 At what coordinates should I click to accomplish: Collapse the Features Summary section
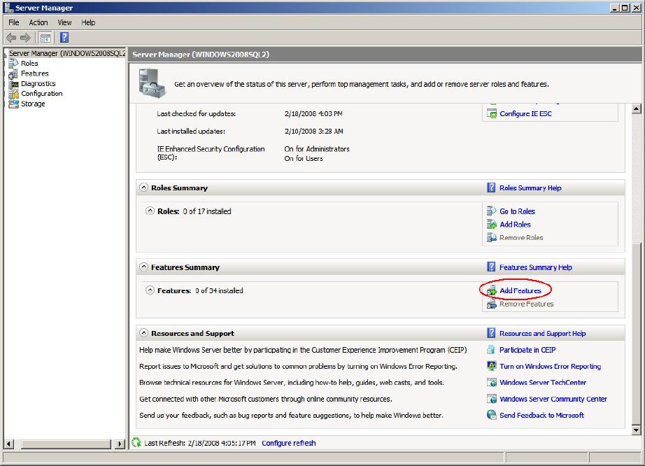click(143, 267)
